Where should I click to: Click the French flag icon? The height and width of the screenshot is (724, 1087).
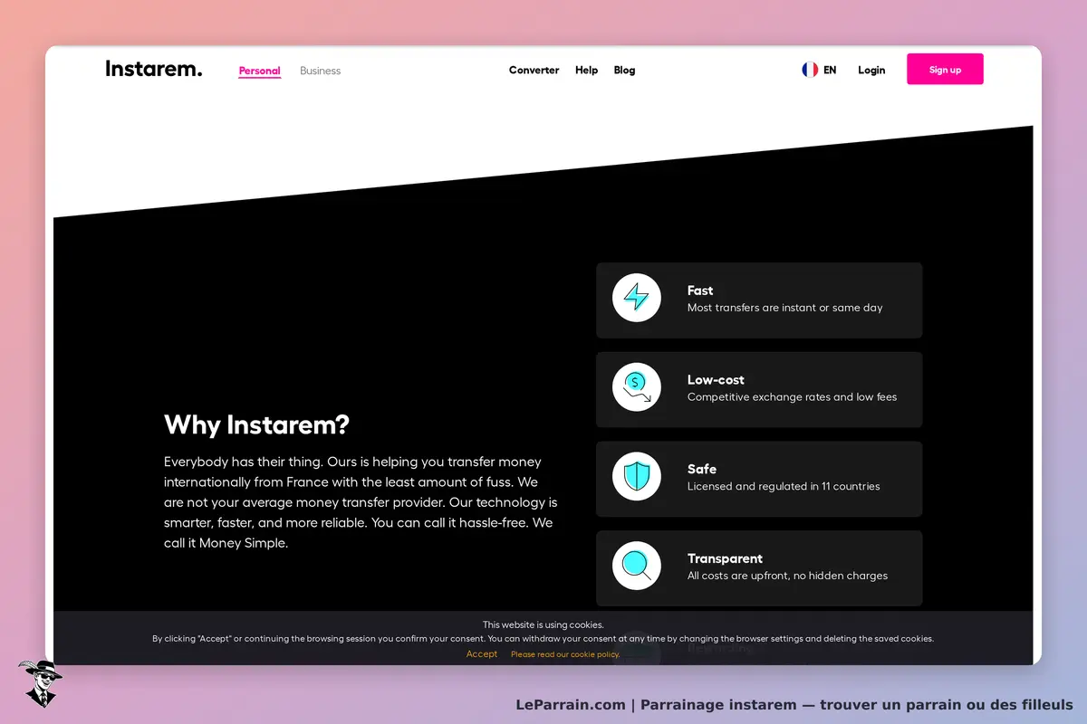[x=810, y=70]
